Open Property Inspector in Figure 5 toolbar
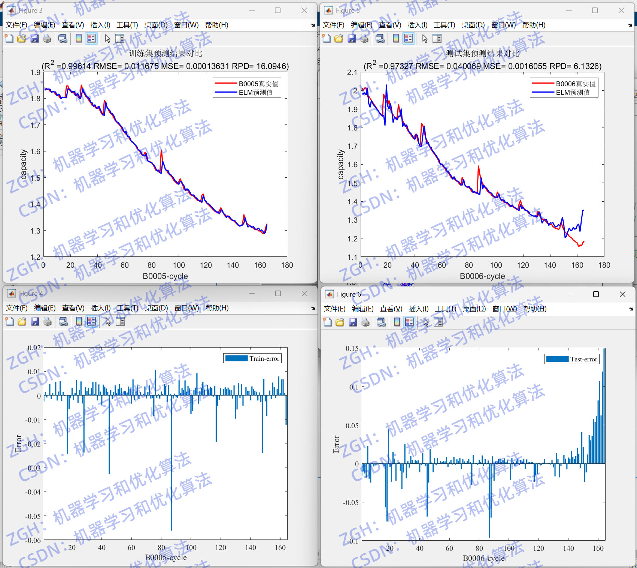The height and width of the screenshot is (568, 637). coord(437,38)
